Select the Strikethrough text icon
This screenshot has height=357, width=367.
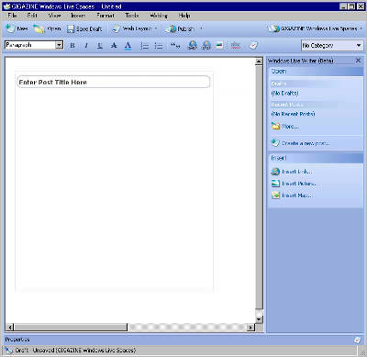point(114,46)
